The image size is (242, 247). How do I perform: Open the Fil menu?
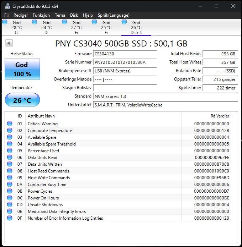click(6, 15)
